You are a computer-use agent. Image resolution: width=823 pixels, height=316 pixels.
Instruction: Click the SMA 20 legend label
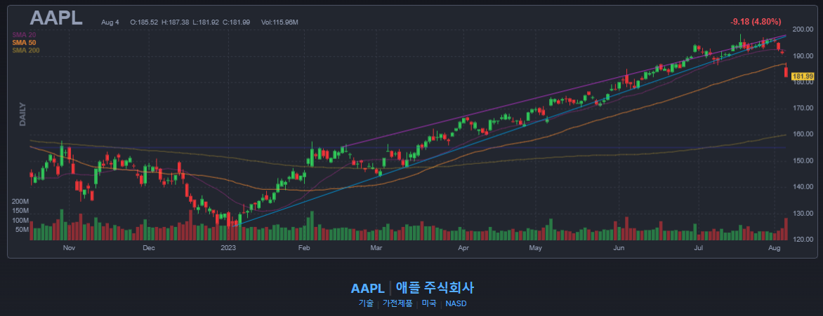point(24,34)
